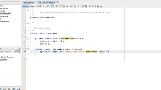Select the Conversion.java editor tab
The image size is (161, 90).
(48, 3)
